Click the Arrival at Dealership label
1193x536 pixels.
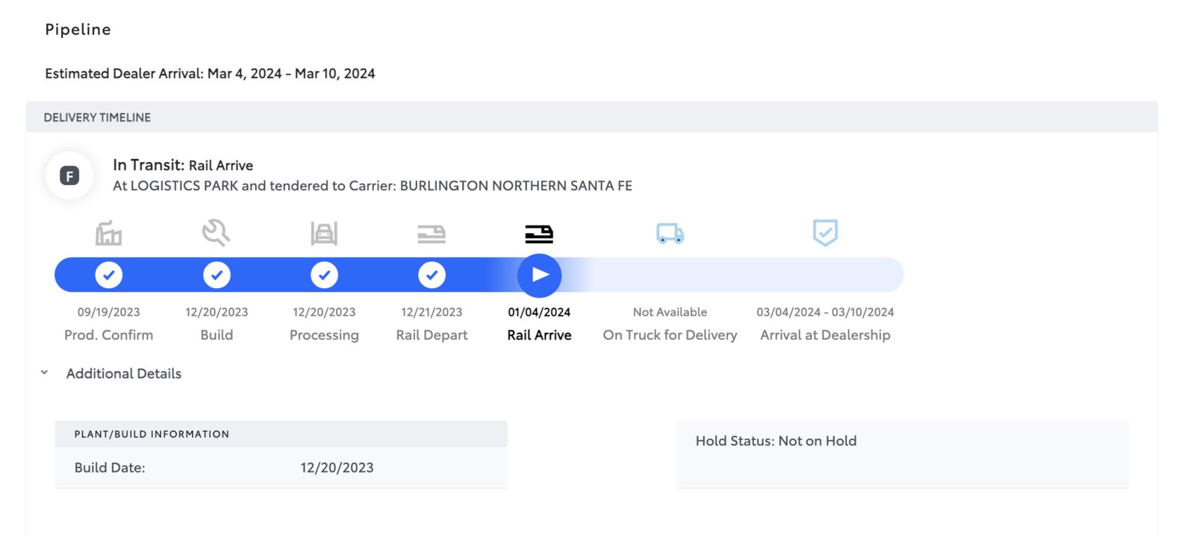[825, 335]
